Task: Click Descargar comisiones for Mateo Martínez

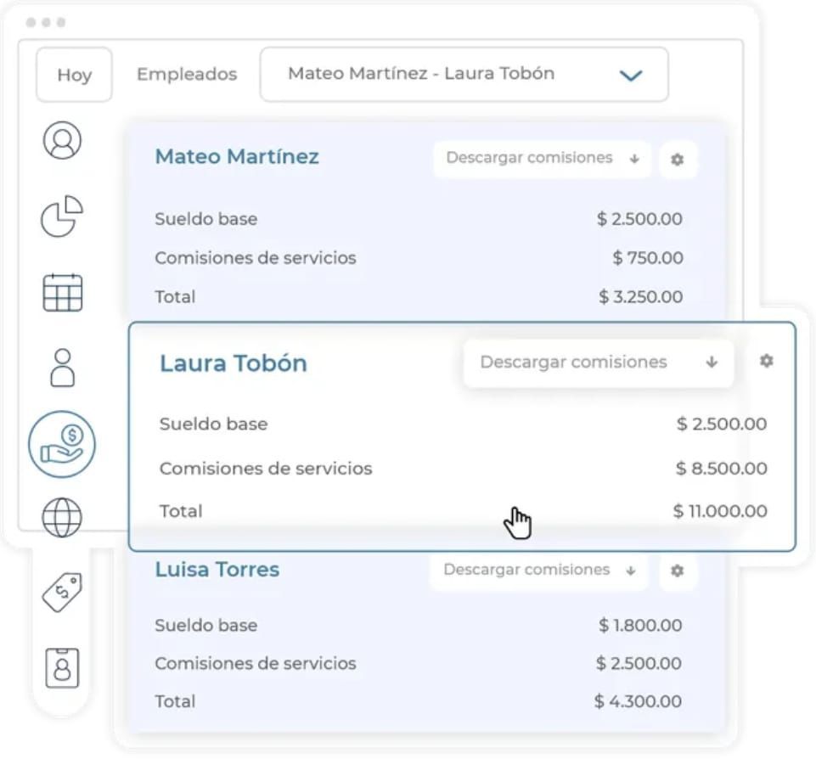Action: [542, 158]
